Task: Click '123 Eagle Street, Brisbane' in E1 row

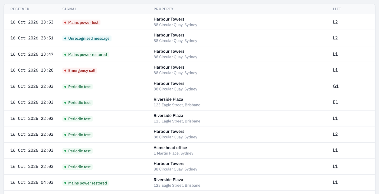Action: (x=177, y=105)
